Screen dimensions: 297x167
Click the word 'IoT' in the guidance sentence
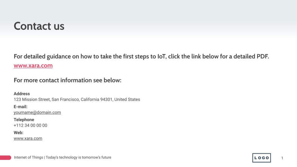coord(161,56)
